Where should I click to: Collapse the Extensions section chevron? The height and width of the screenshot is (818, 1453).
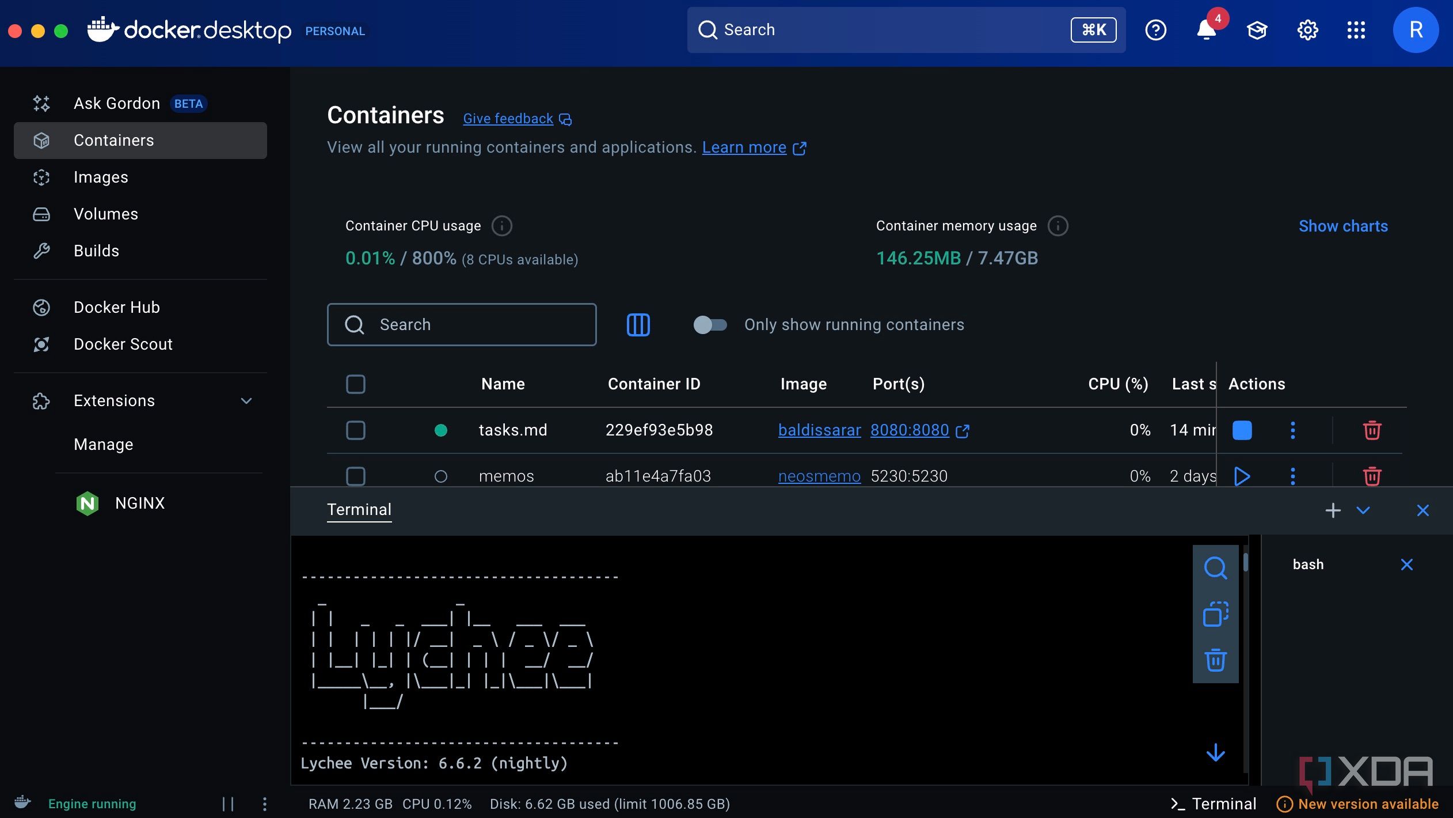246,401
